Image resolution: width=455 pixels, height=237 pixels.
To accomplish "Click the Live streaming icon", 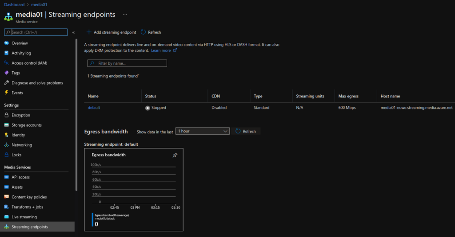I will 6,217.
